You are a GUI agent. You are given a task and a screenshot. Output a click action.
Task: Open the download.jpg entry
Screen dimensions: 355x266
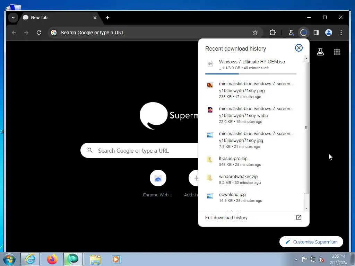pos(251,197)
